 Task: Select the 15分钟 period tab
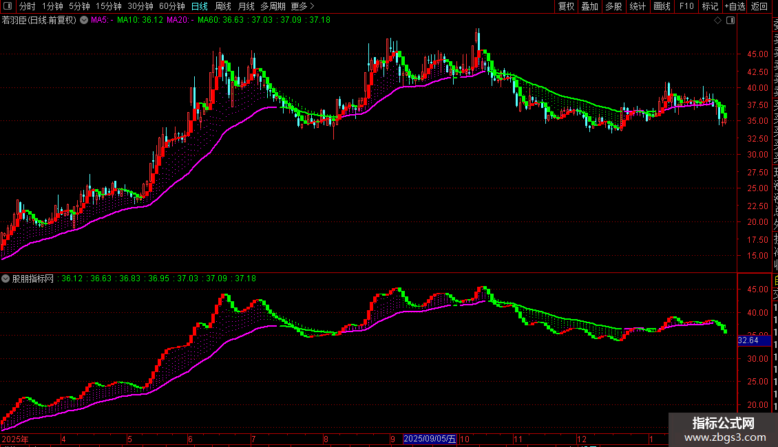tap(109, 6)
